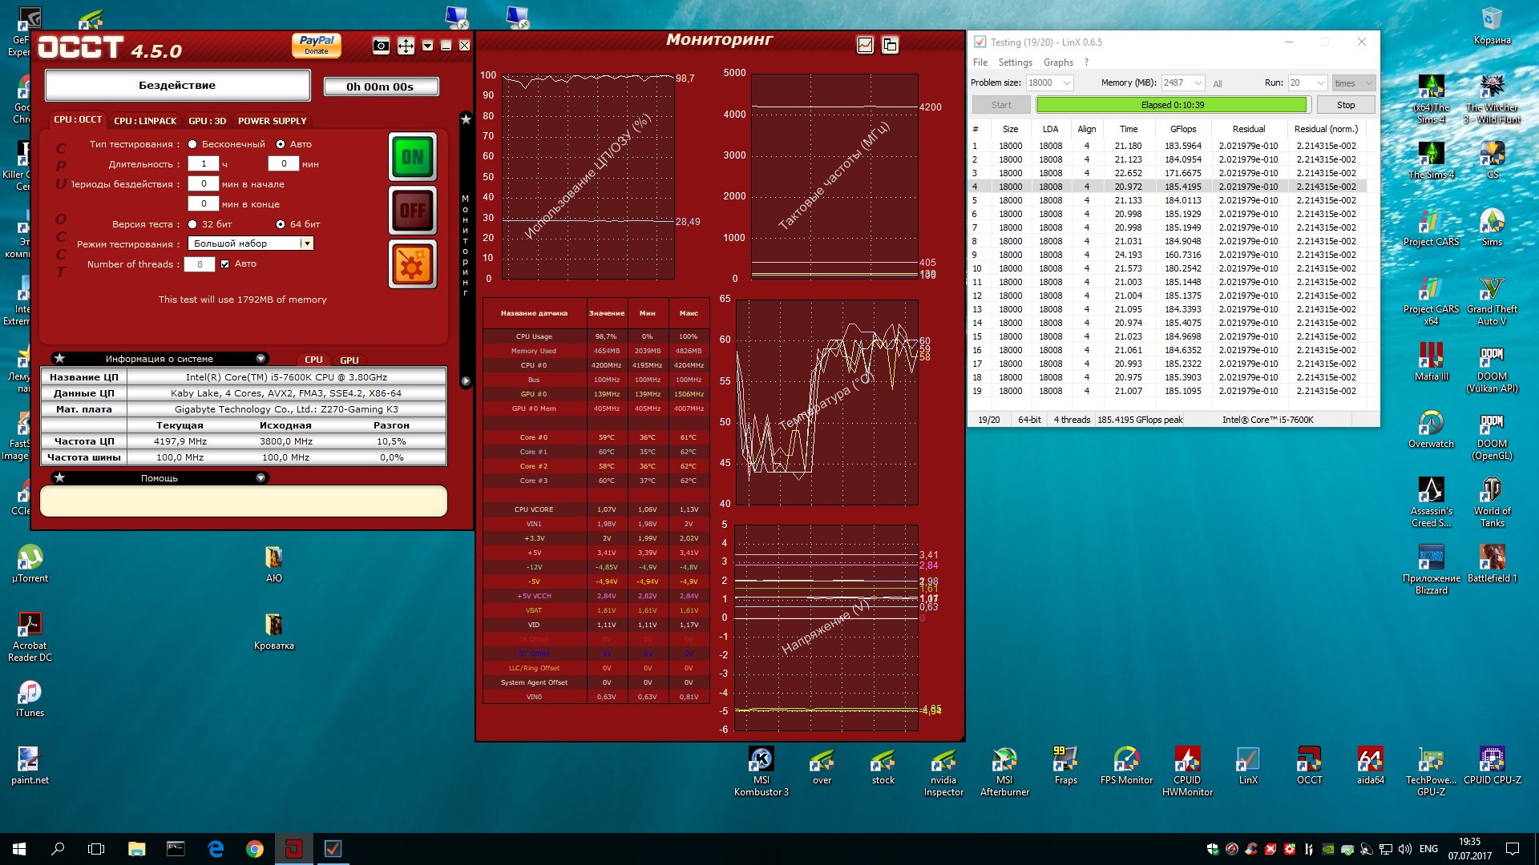The width and height of the screenshot is (1539, 865).
Task: Switch to the CPU:LINPACK tab
Action: pyautogui.click(x=145, y=121)
